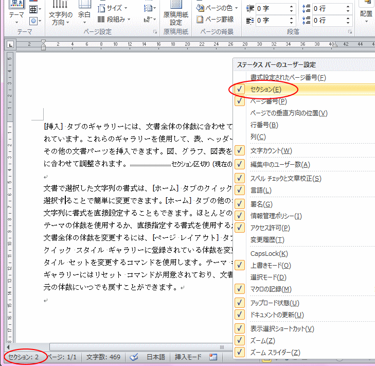Click ページ: 1/1 in status bar
The height and width of the screenshot is (366, 375).
[62, 357]
